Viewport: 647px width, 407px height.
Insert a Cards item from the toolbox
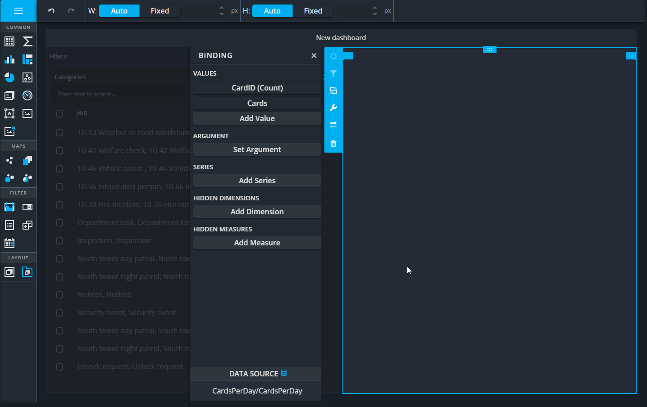coord(9,95)
